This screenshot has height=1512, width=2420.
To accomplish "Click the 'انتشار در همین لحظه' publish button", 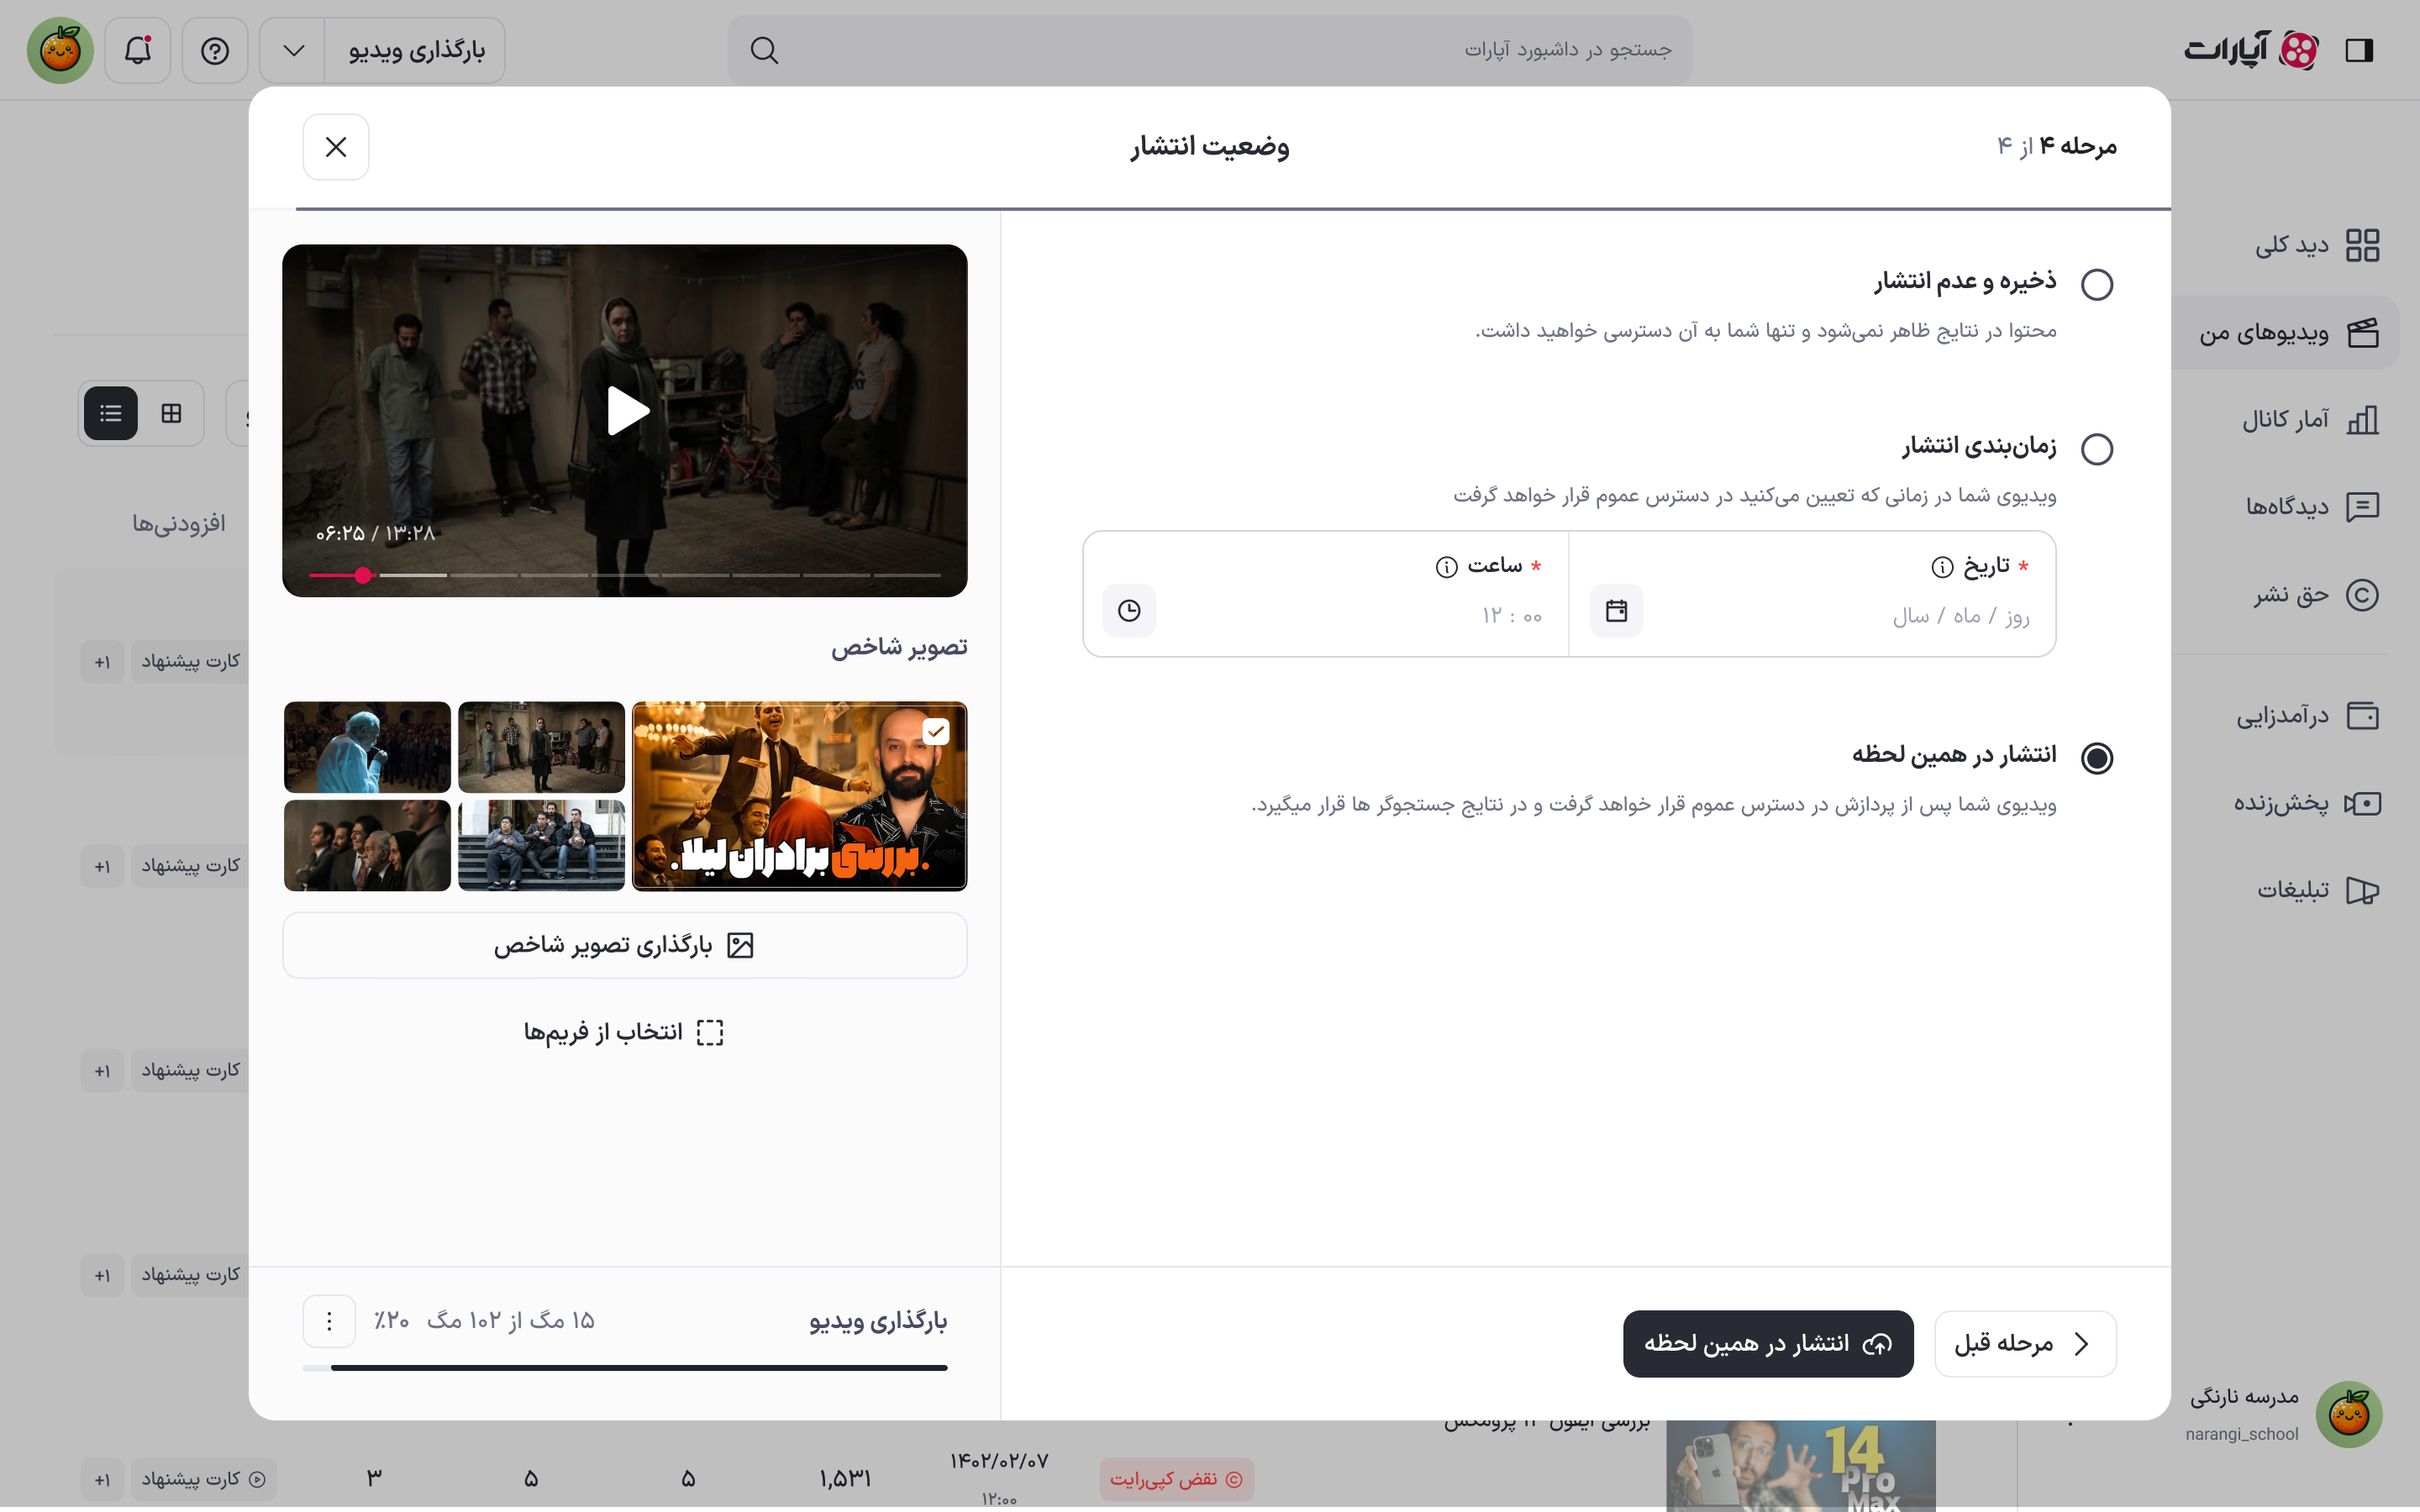I will (x=1768, y=1343).
